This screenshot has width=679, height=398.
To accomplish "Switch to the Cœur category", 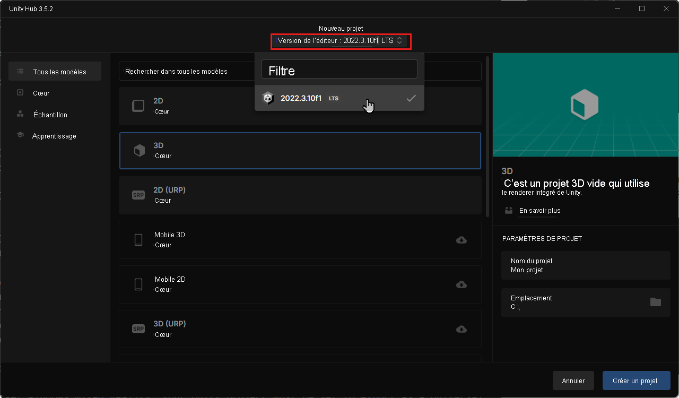I will tap(55, 93).
